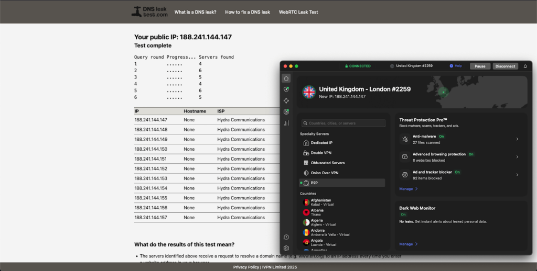Click IP cell 188.241.144.147 in table

click(x=151, y=120)
